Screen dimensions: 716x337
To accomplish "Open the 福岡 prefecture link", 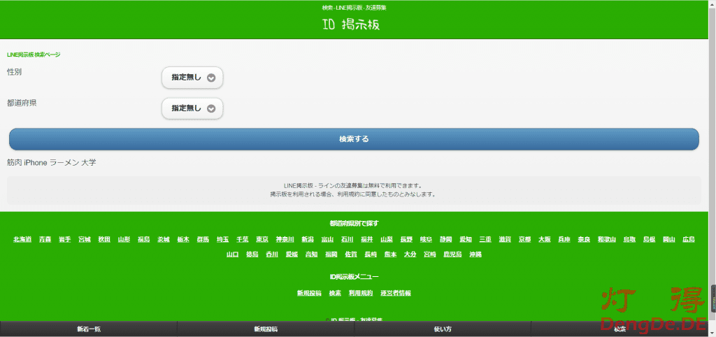I will 331,254.
